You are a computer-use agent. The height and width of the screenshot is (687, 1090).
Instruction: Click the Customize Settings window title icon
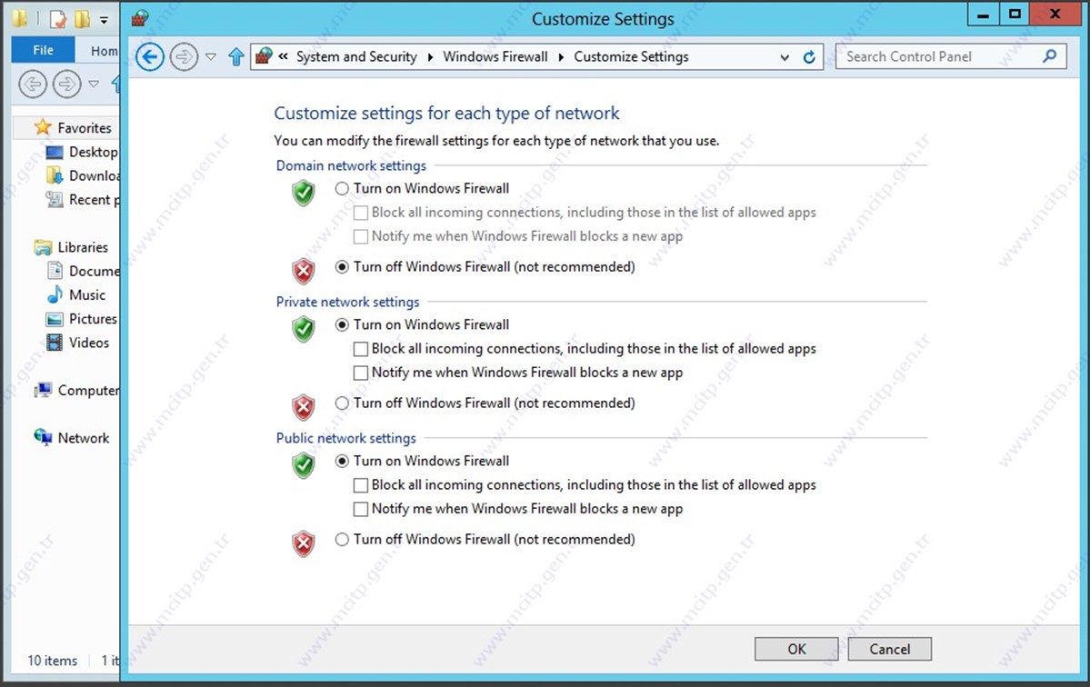coord(140,18)
